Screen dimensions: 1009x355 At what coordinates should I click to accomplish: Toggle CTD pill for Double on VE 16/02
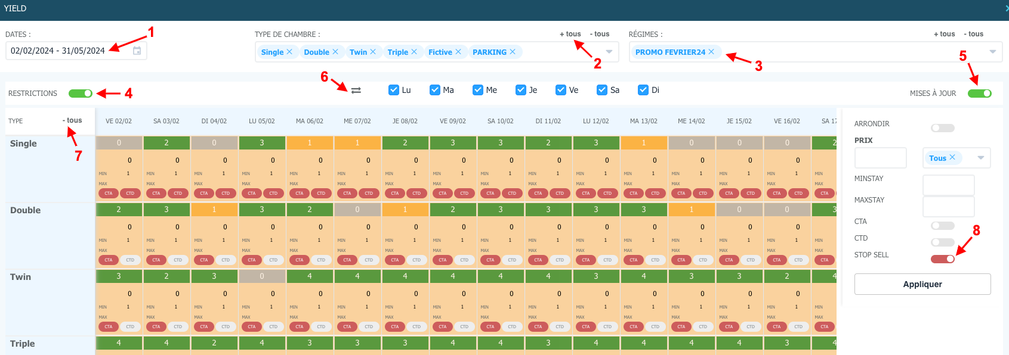tap(798, 260)
